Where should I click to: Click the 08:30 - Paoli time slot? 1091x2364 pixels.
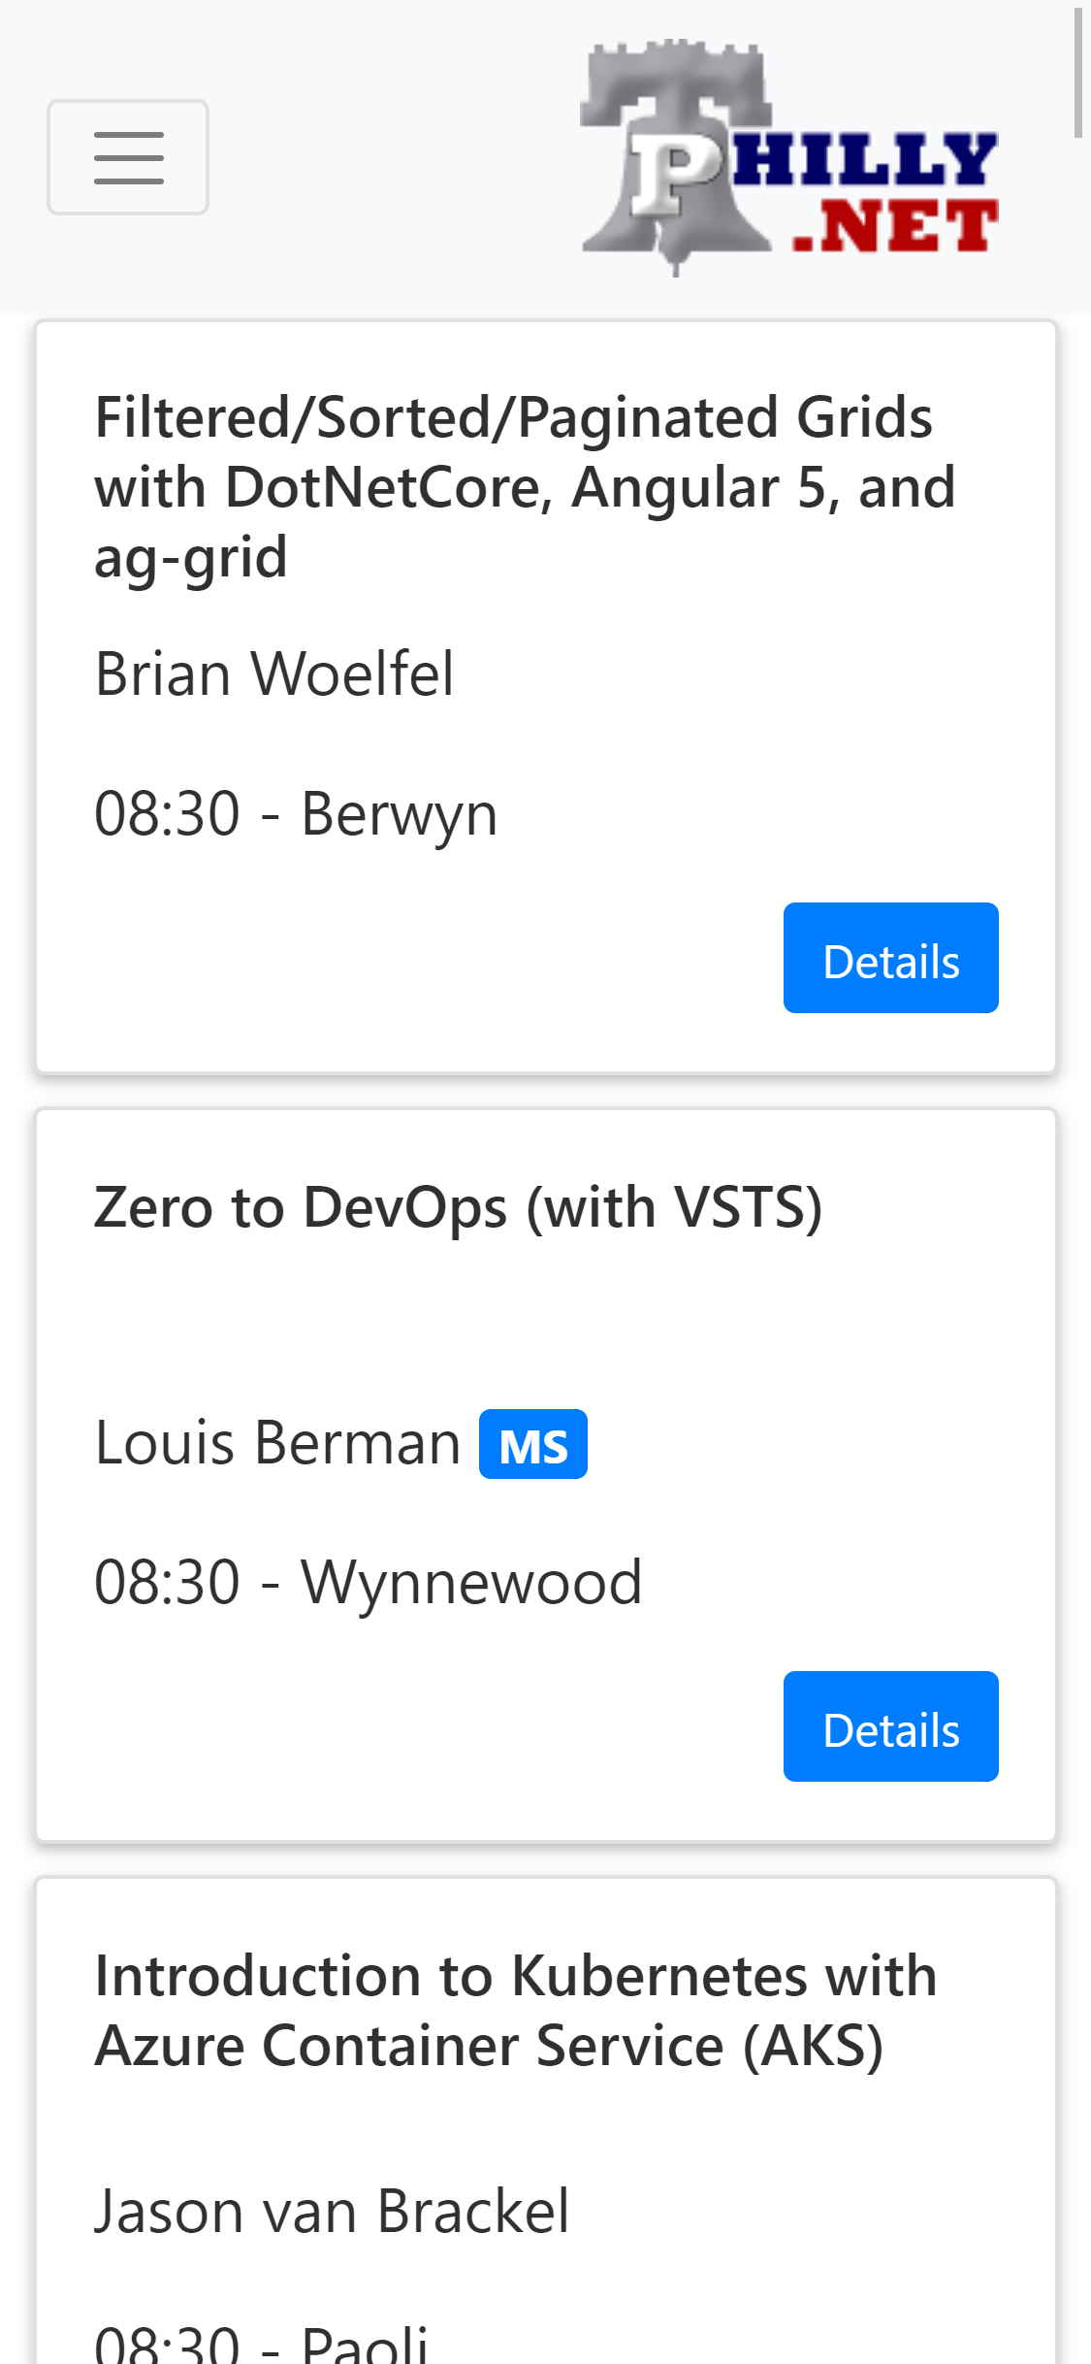pos(261,2344)
